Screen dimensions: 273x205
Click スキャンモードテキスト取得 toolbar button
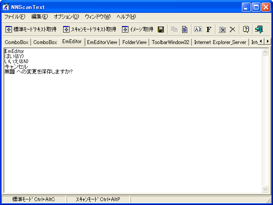click(x=90, y=29)
